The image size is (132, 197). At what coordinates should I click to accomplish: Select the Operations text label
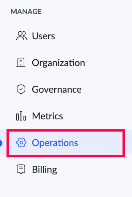tap(55, 143)
